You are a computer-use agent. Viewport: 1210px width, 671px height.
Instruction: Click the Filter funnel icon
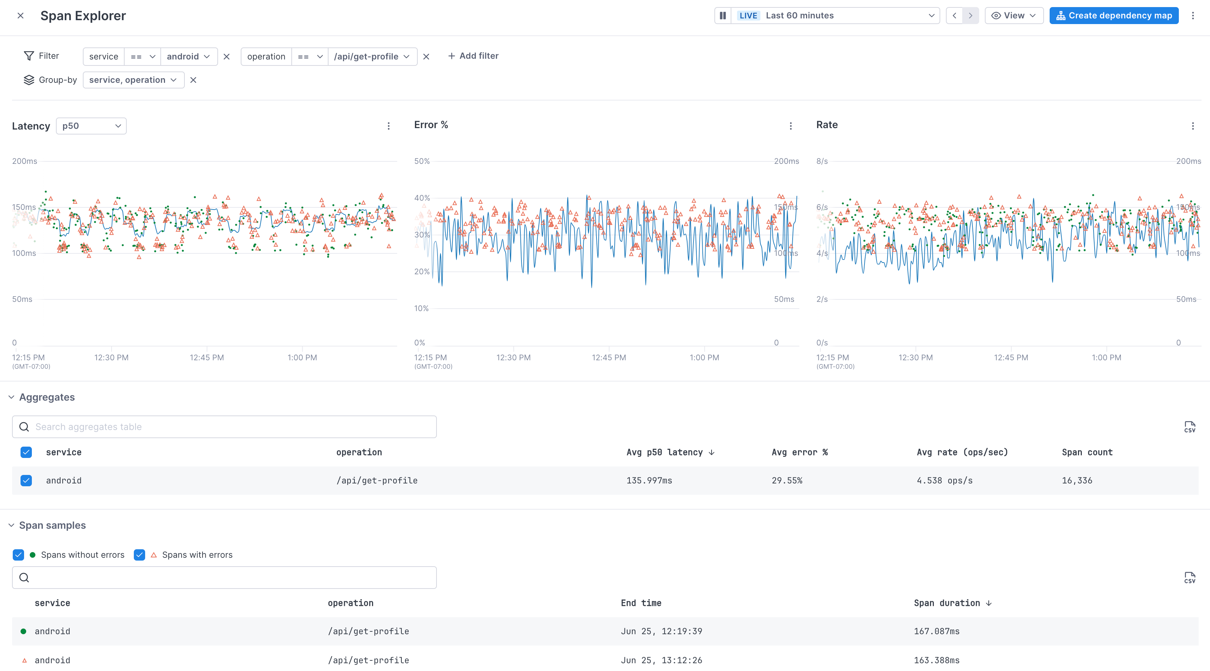pos(29,56)
